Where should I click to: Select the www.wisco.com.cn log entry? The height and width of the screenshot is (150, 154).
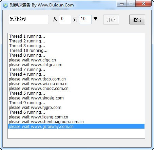pyautogui.click(x=76, y=84)
